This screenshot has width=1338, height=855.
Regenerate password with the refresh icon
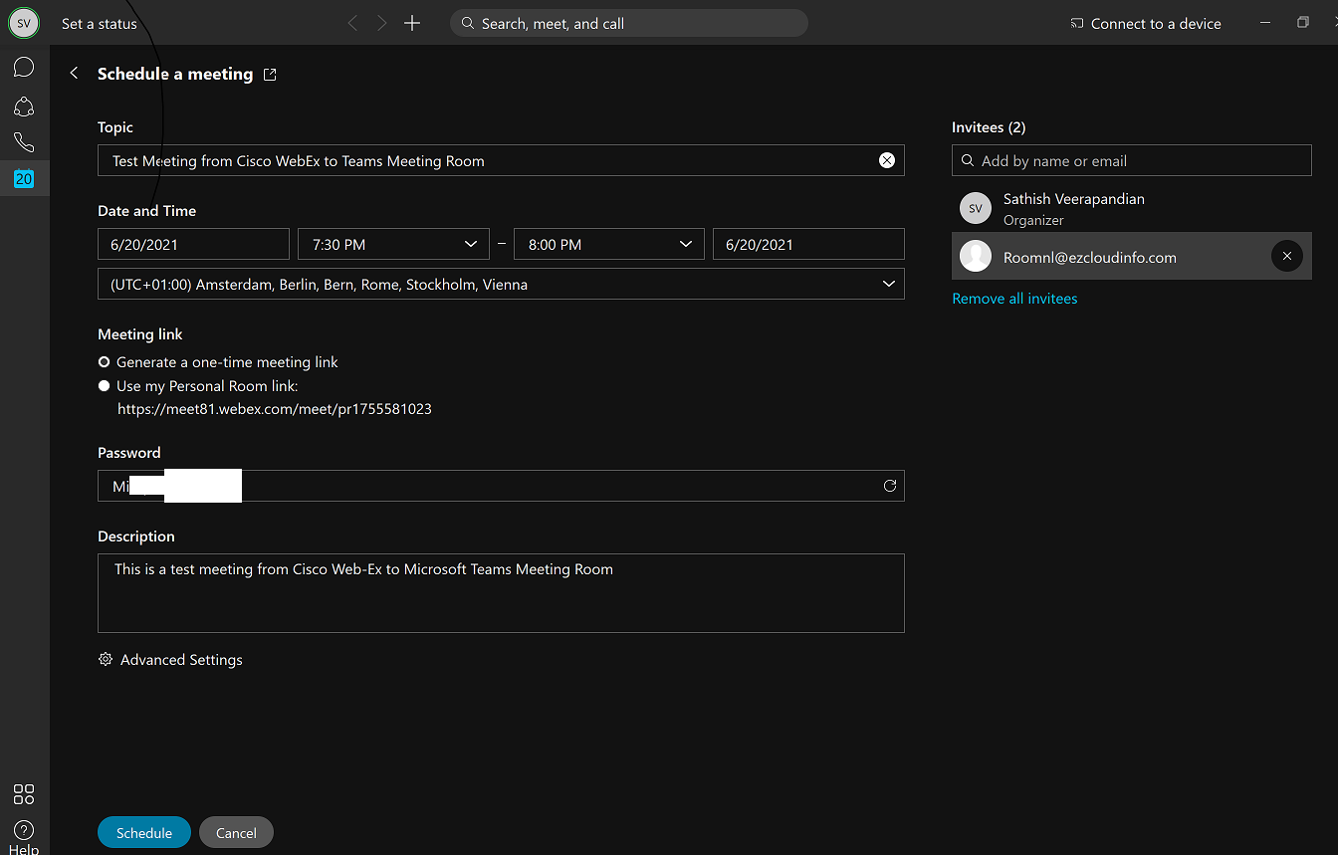[889, 486]
